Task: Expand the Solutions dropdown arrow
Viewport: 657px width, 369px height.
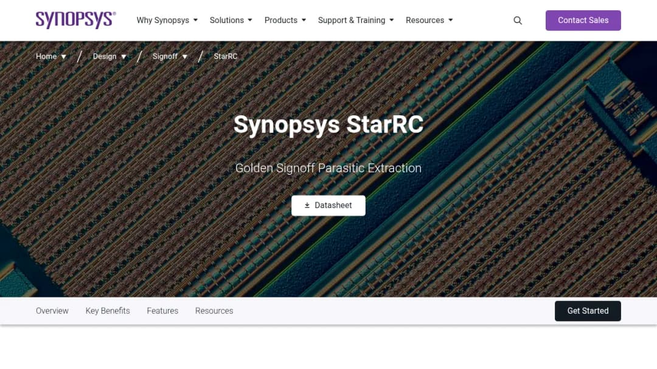Action: pyautogui.click(x=250, y=20)
